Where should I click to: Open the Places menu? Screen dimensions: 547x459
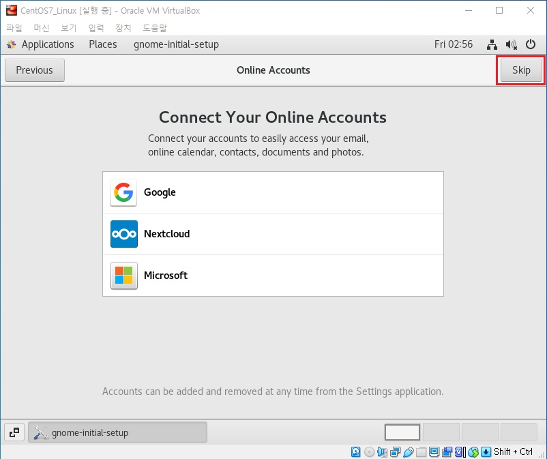(x=103, y=44)
